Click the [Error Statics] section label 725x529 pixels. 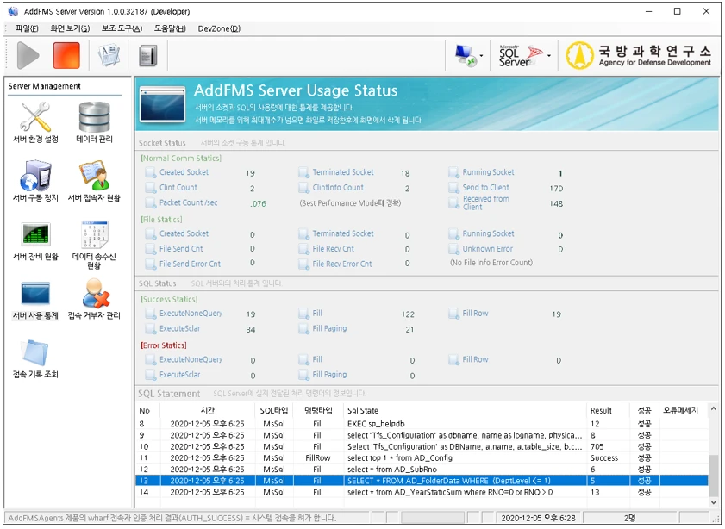click(164, 345)
